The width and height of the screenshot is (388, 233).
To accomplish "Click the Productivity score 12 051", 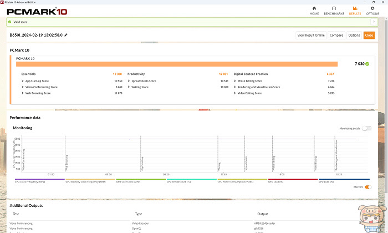I will (x=223, y=74).
